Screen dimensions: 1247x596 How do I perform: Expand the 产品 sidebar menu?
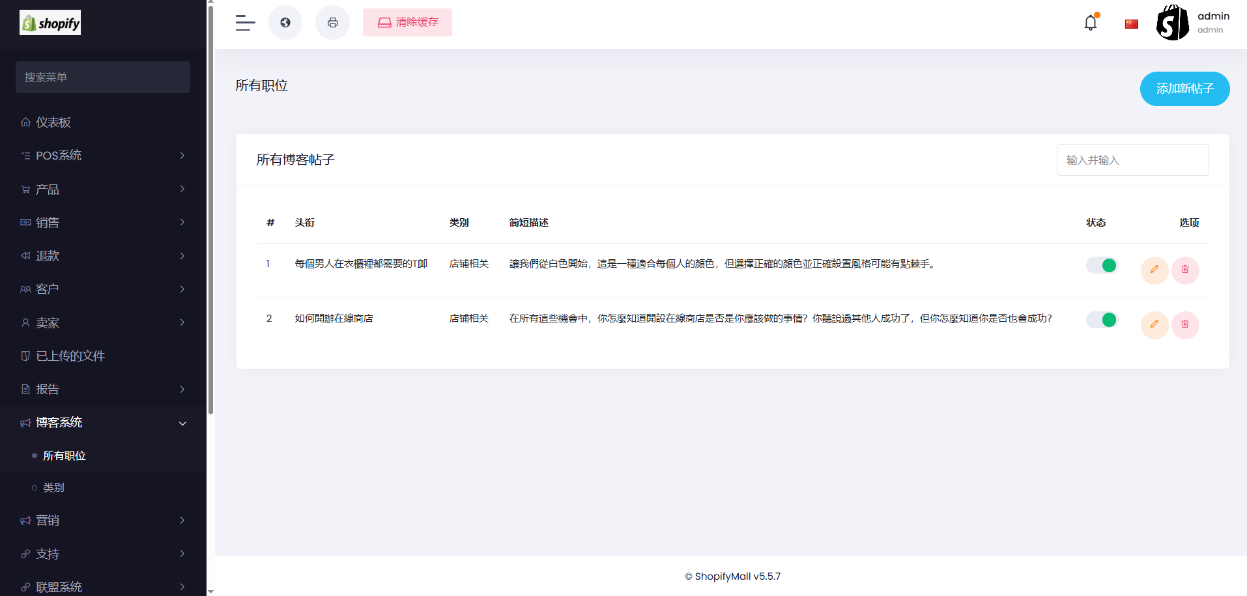pos(103,190)
